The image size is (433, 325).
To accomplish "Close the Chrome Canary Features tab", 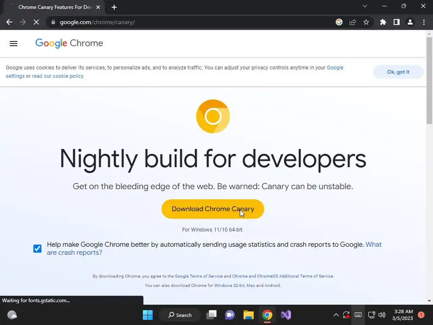I will [98, 7].
